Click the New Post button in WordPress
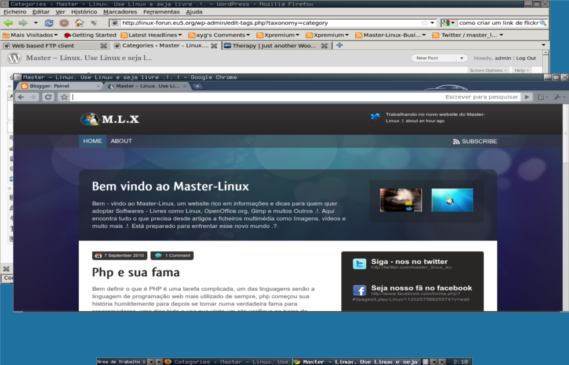Screen dimensions: 569x365 click(427, 58)
